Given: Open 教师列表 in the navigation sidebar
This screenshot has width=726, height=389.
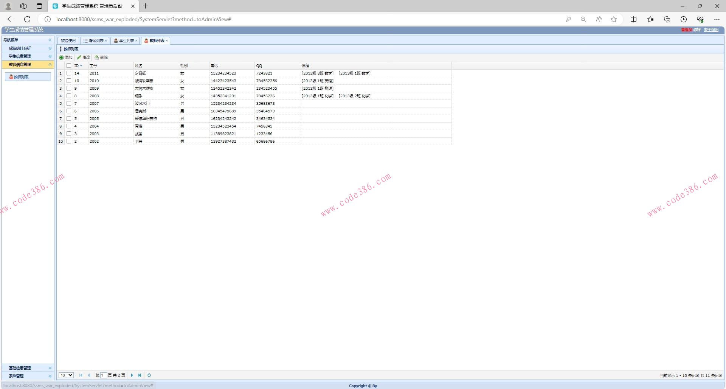Looking at the screenshot, I should pyautogui.click(x=28, y=77).
